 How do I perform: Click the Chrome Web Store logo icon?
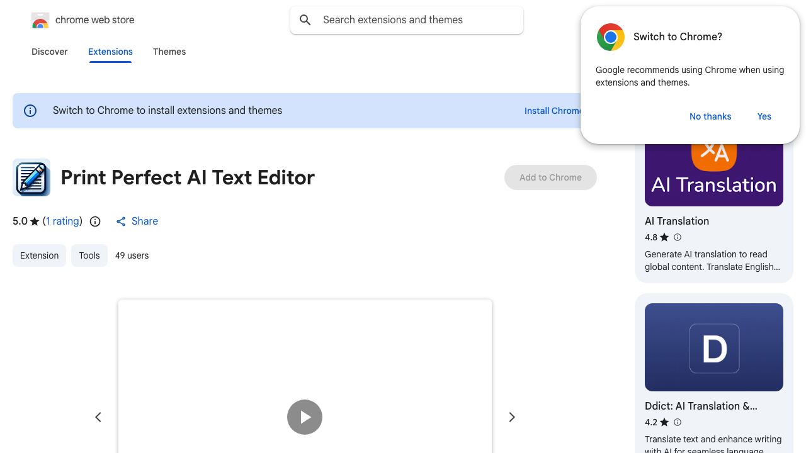pyautogui.click(x=40, y=21)
